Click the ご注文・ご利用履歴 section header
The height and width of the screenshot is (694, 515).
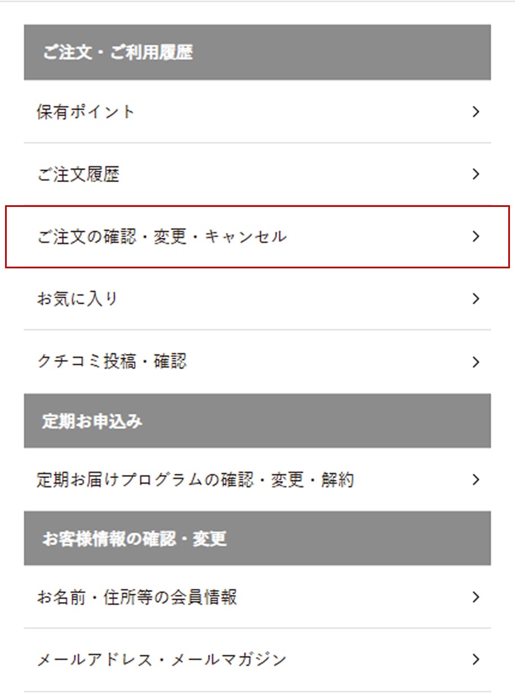(x=117, y=52)
